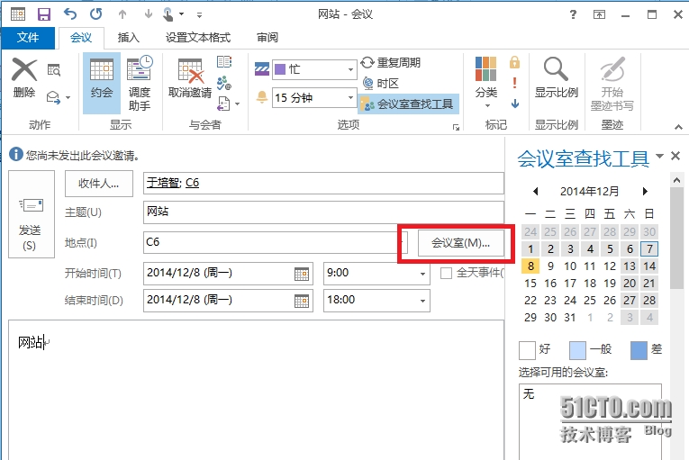
Task: Delete the meeting (删除)
Action: pyautogui.click(x=24, y=77)
